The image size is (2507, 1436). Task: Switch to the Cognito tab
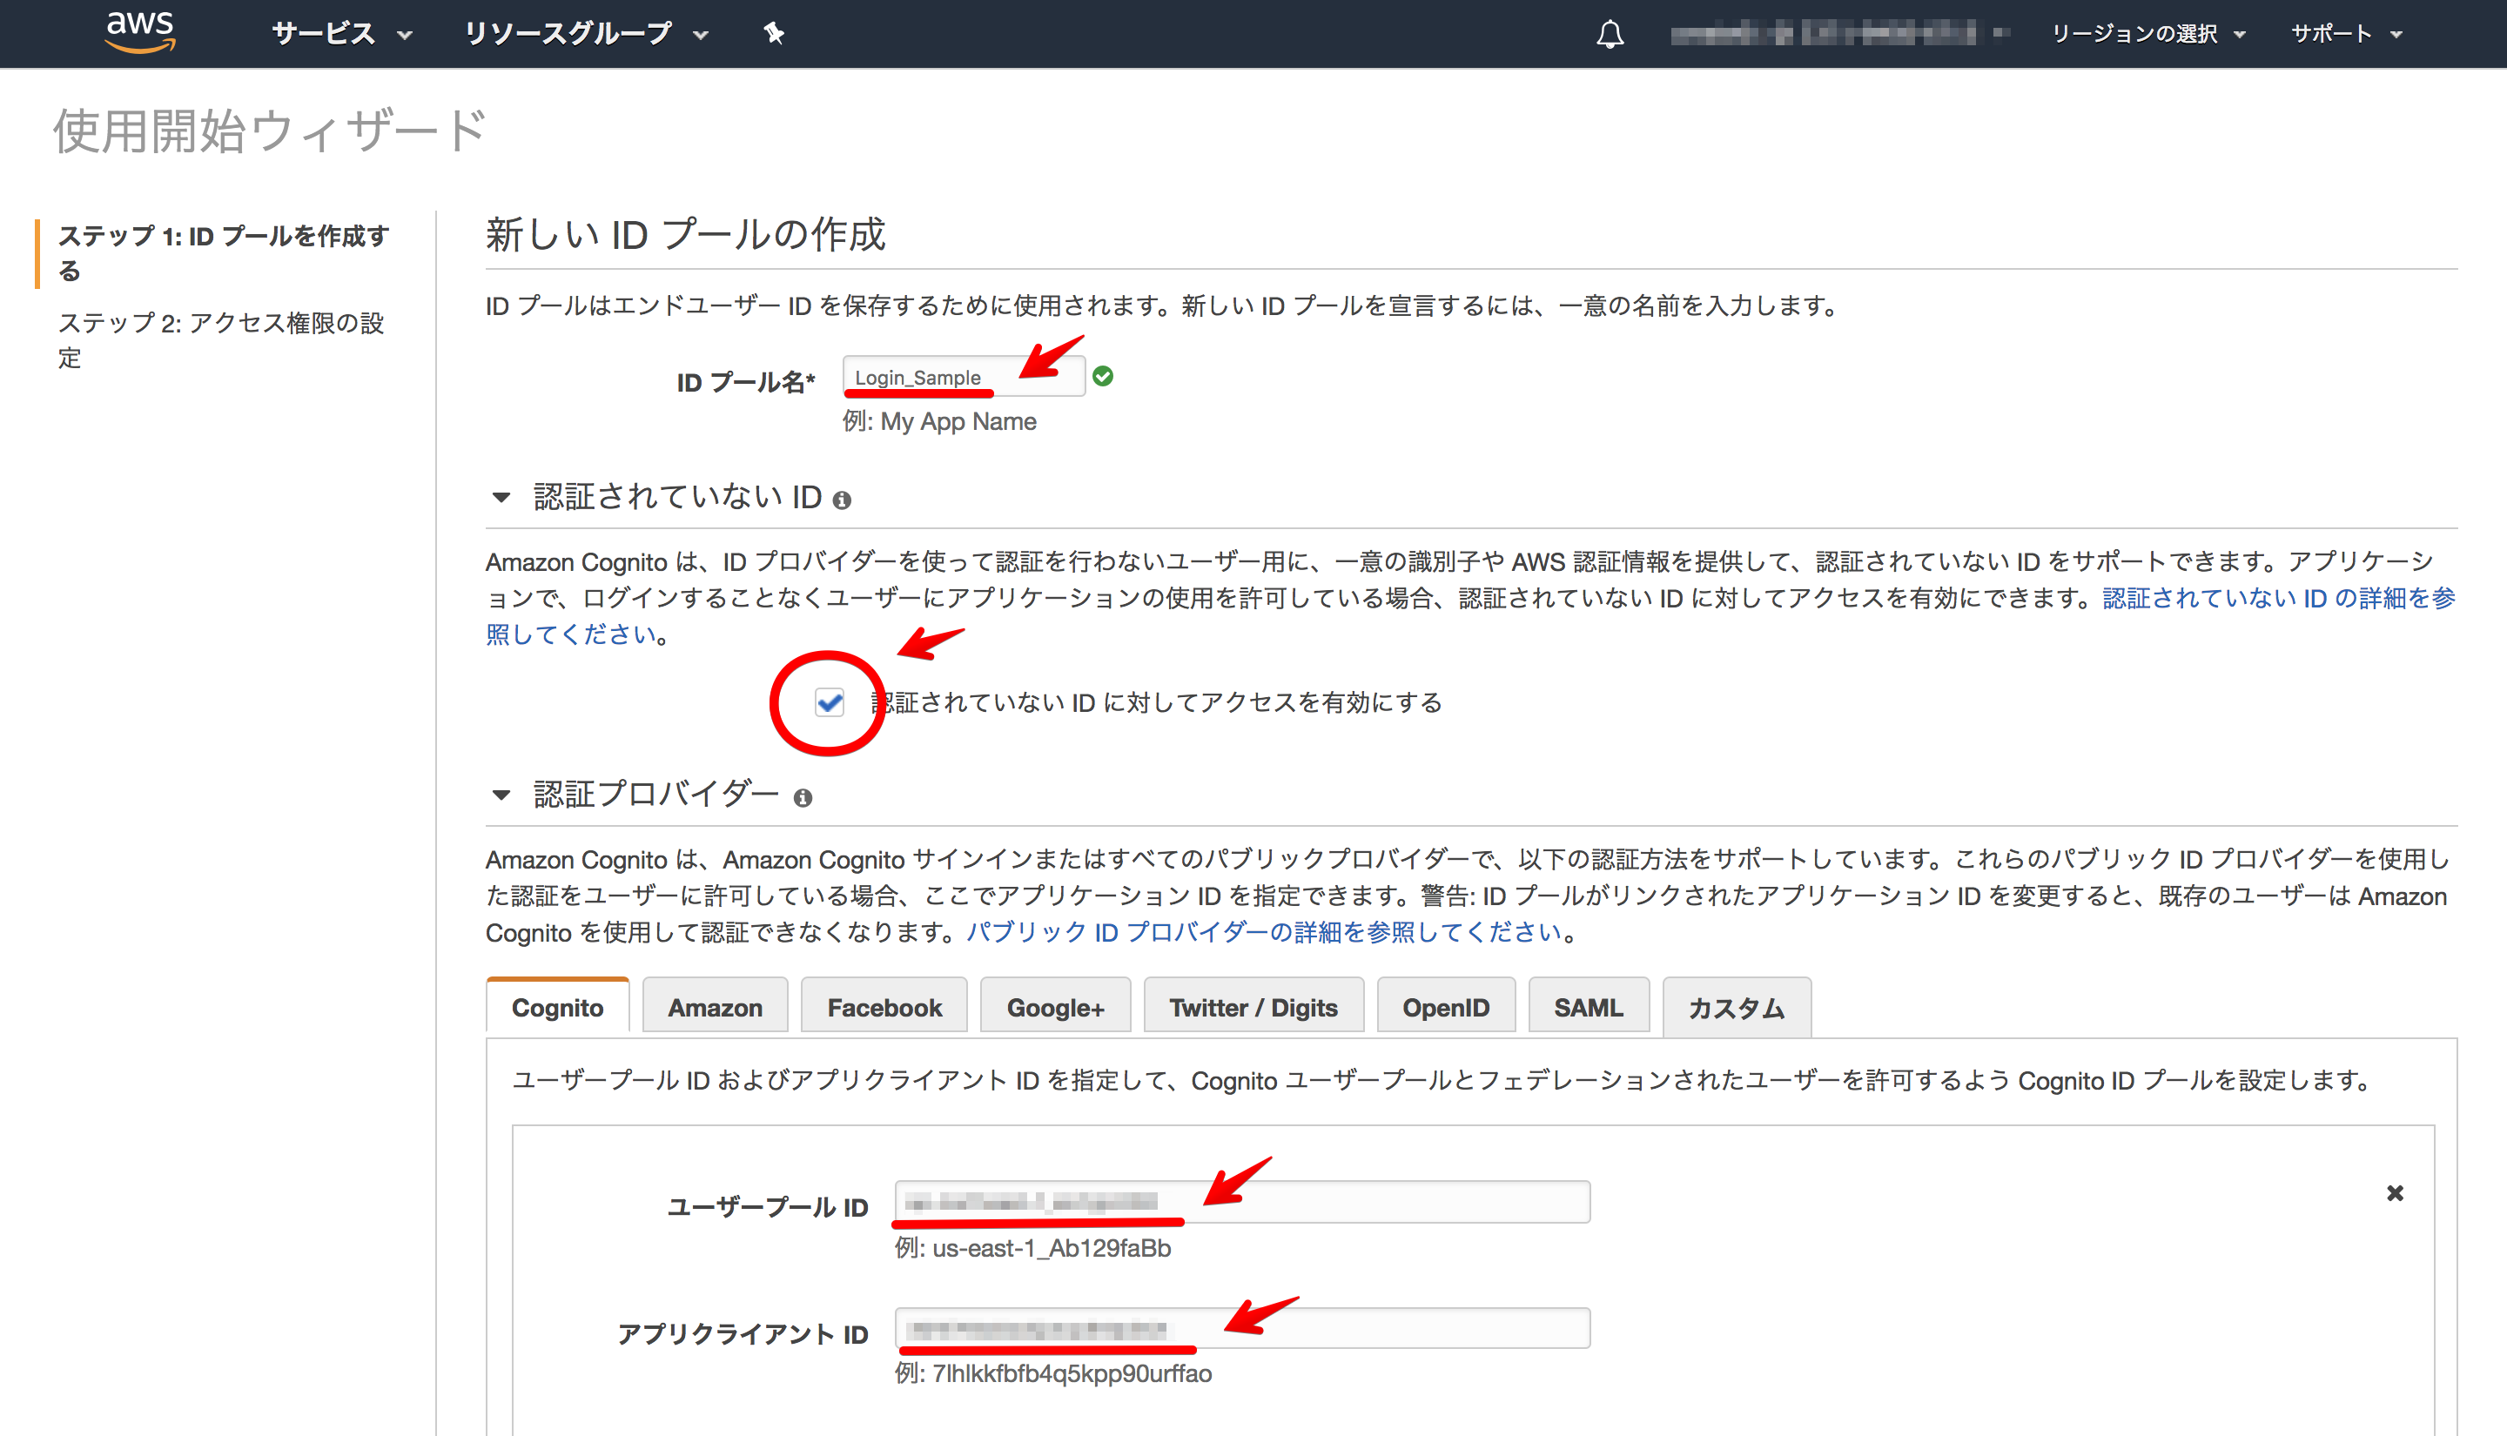pyautogui.click(x=557, y=1007)
